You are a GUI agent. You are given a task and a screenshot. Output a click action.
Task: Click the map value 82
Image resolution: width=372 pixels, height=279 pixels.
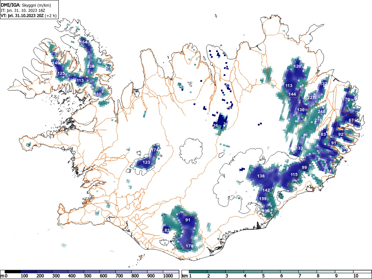coord(167,230)
